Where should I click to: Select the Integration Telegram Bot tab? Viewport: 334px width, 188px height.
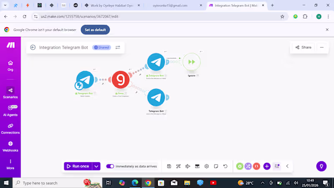(236, 5)
